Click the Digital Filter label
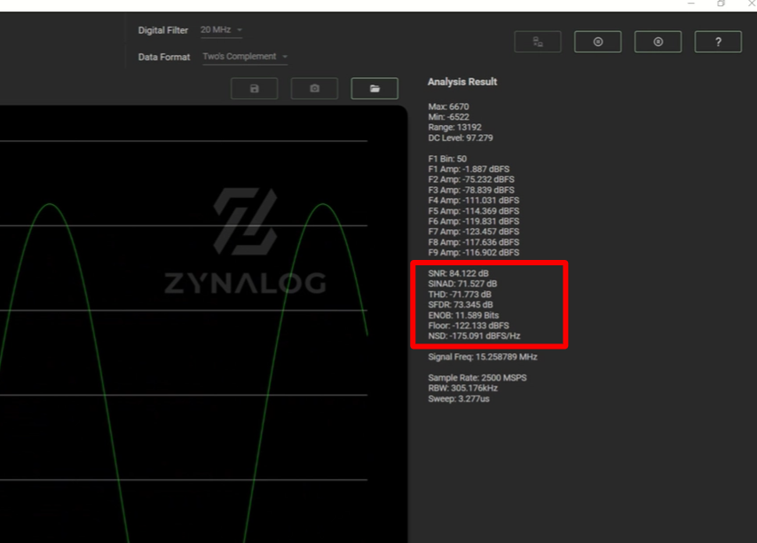Screen dimensions: 757x543 point(162,30)
